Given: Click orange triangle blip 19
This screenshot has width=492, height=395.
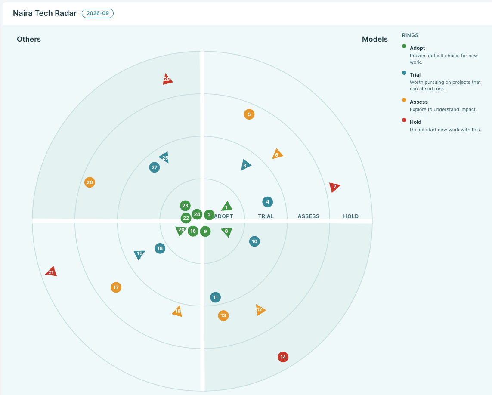Looking at the screenshot, I should click(178, 311).
